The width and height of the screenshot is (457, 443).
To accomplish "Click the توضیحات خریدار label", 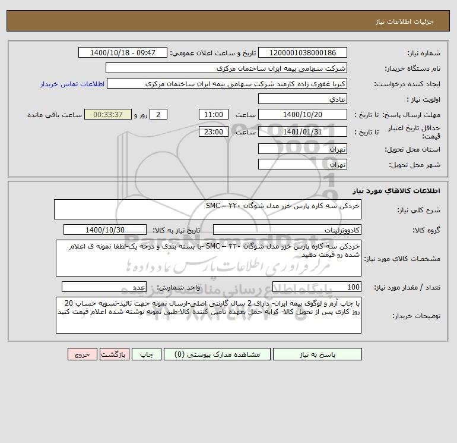I will coord(417,316).
